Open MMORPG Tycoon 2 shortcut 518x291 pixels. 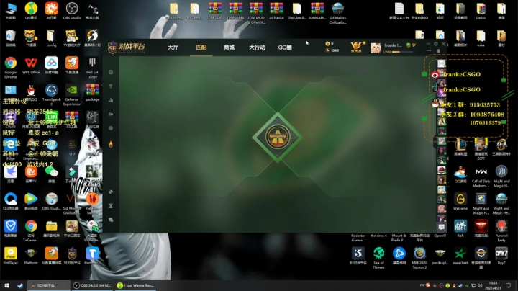pyautogui.click(x=419, y=258)
